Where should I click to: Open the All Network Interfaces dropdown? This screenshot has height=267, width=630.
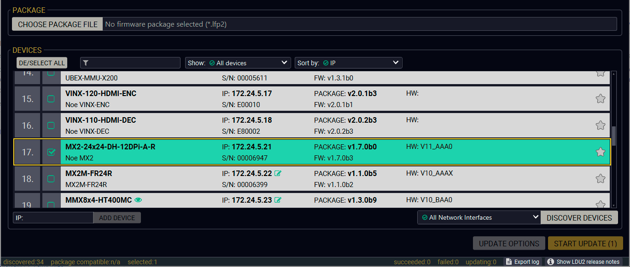coord(479,217)
